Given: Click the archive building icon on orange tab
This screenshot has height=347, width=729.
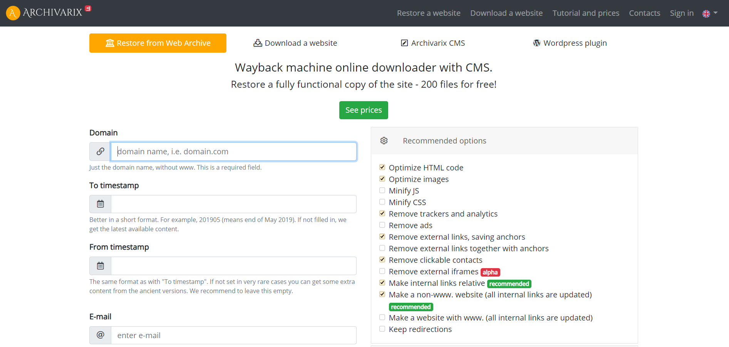Looking at the screenshot, I should (110, 43).
